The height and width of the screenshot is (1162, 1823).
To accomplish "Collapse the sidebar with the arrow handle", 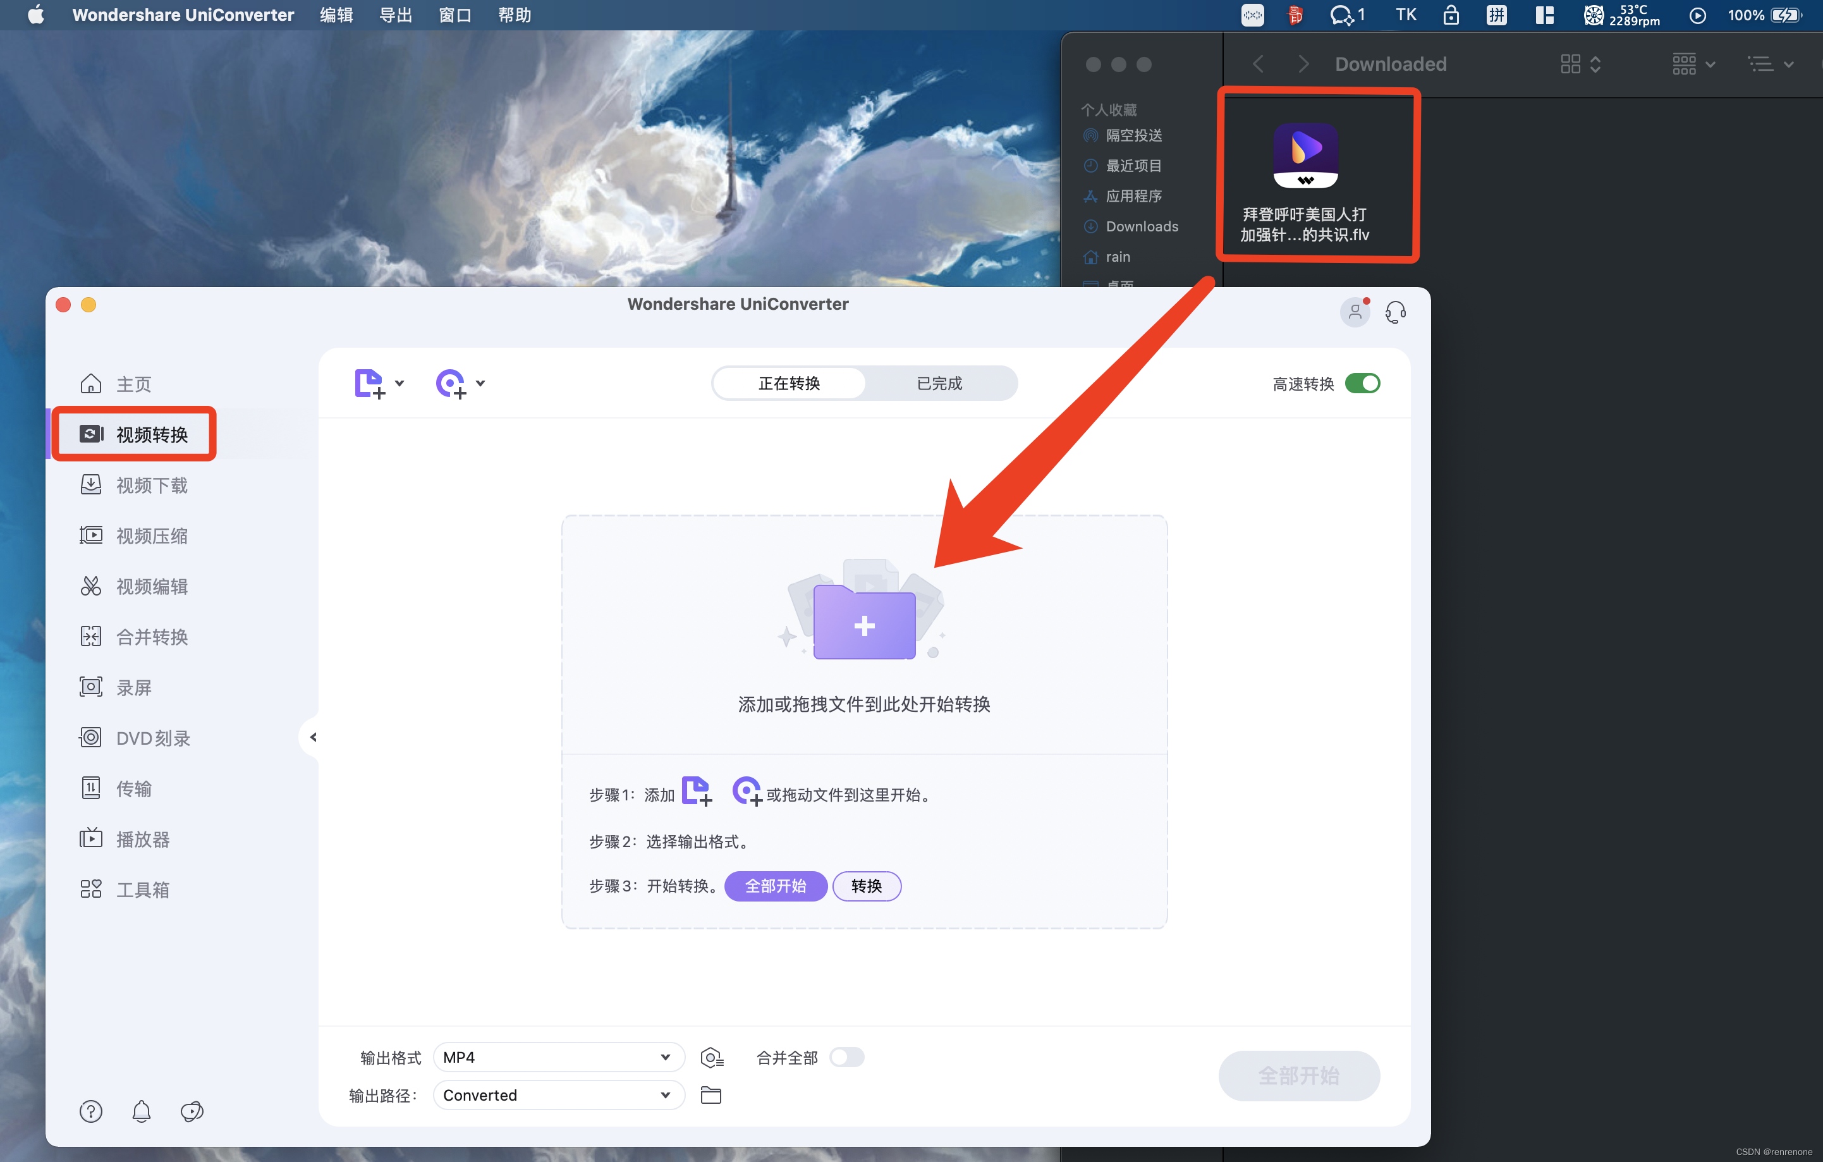I will point(314,737).
